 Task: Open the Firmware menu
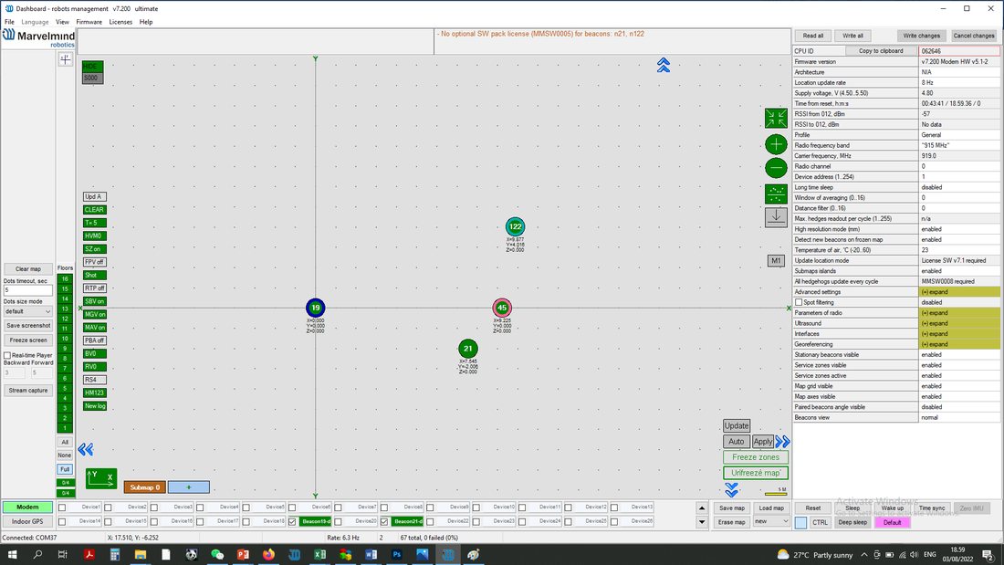tap(89, 22)
